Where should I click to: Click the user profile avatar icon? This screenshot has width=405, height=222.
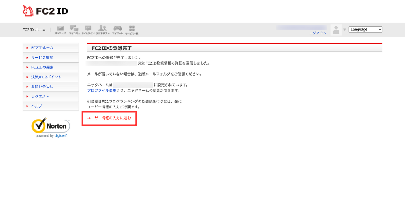(x=336, y=30)
